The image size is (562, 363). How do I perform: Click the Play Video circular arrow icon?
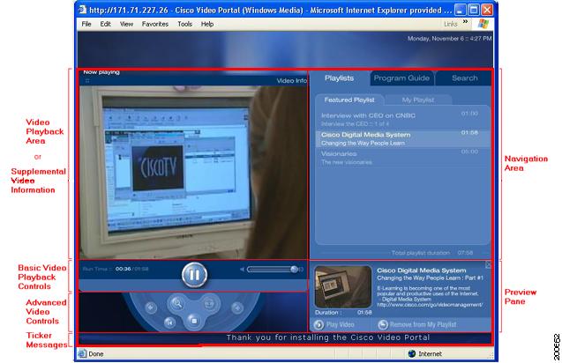pyautogui.click(x=318, y=325)
